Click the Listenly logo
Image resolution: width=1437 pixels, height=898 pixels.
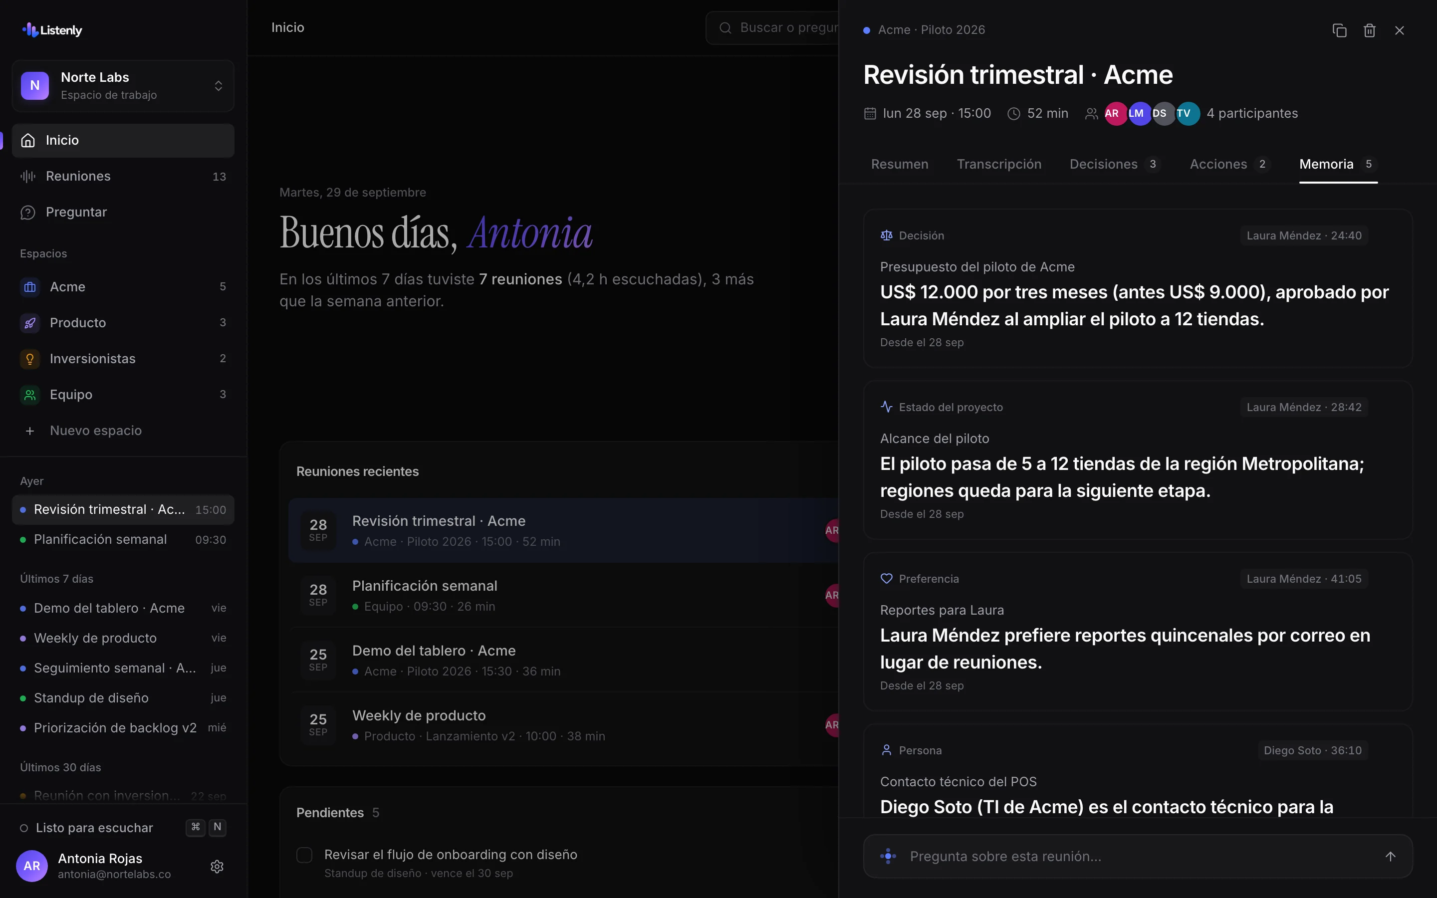coord(52,30)
